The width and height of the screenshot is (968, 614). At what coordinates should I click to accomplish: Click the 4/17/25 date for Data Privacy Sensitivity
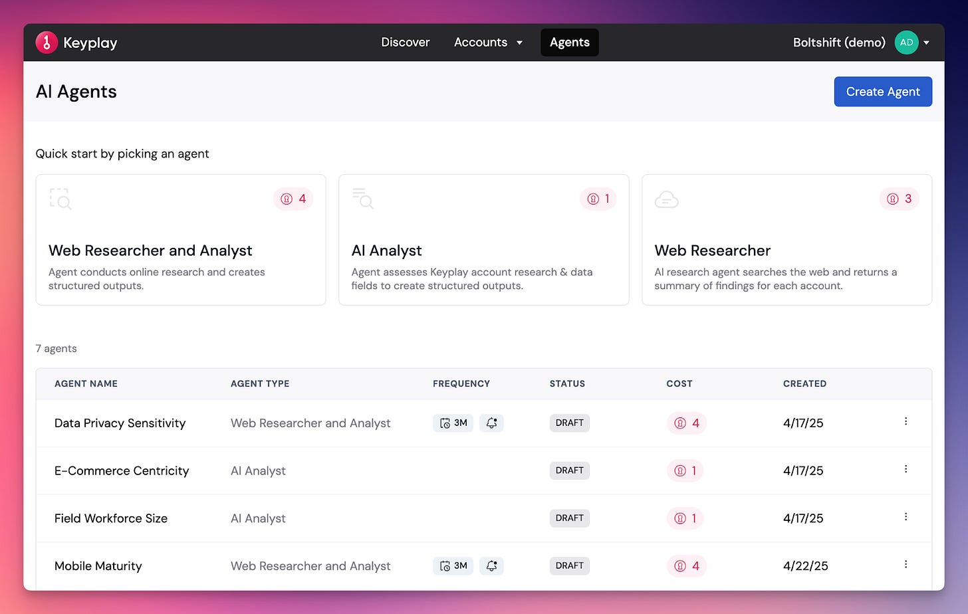[x=803, y=423]
